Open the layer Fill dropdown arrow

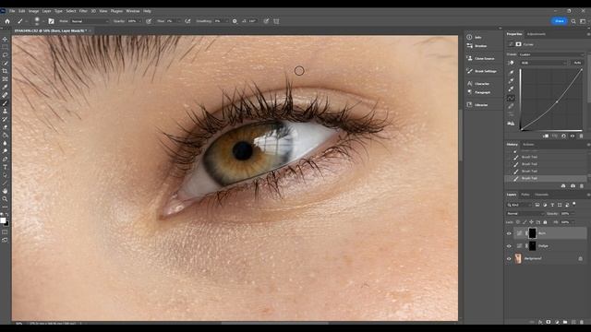(573, 222)
